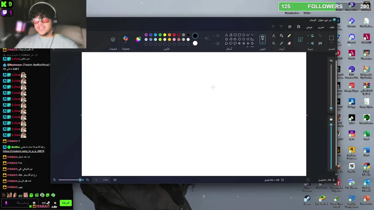Select the Eraser tool
374x210 pixels.
[x=289, y=43]
